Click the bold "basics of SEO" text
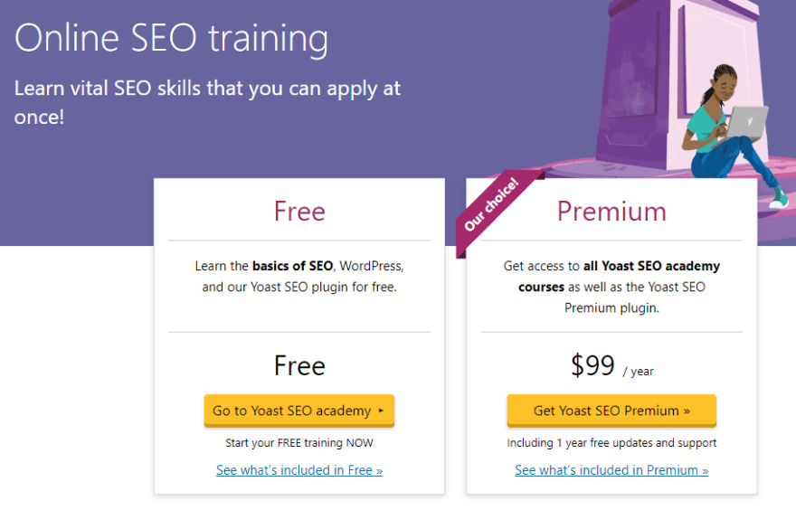 click(x=293, y=267)
